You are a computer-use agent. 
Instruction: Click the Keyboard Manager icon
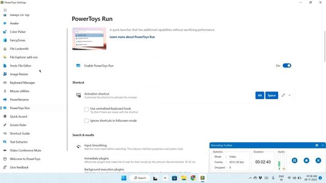click(5, 82)
